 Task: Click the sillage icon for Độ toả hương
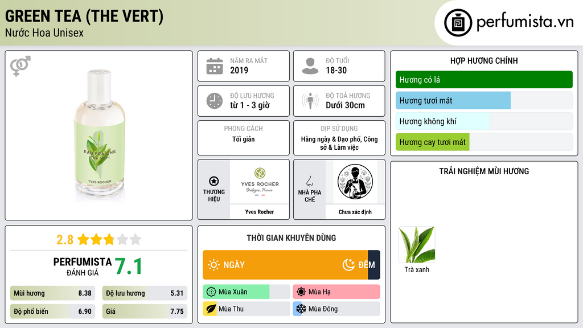310,101
